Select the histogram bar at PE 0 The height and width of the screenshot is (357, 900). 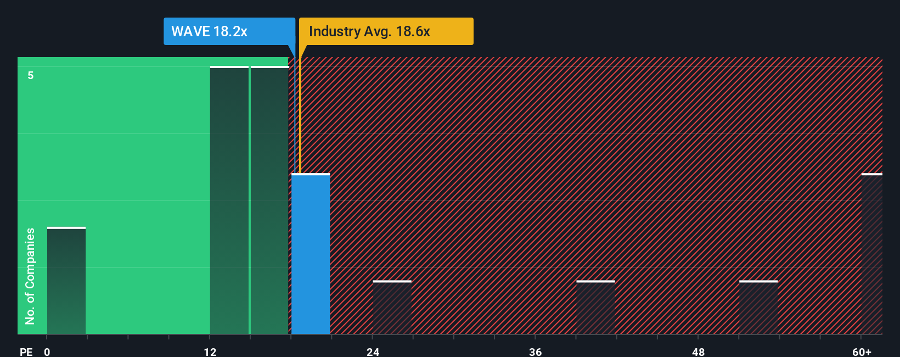point(66,281)
